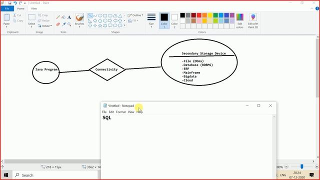Click the Undo arrow in Paint title bar

(15, 3)
